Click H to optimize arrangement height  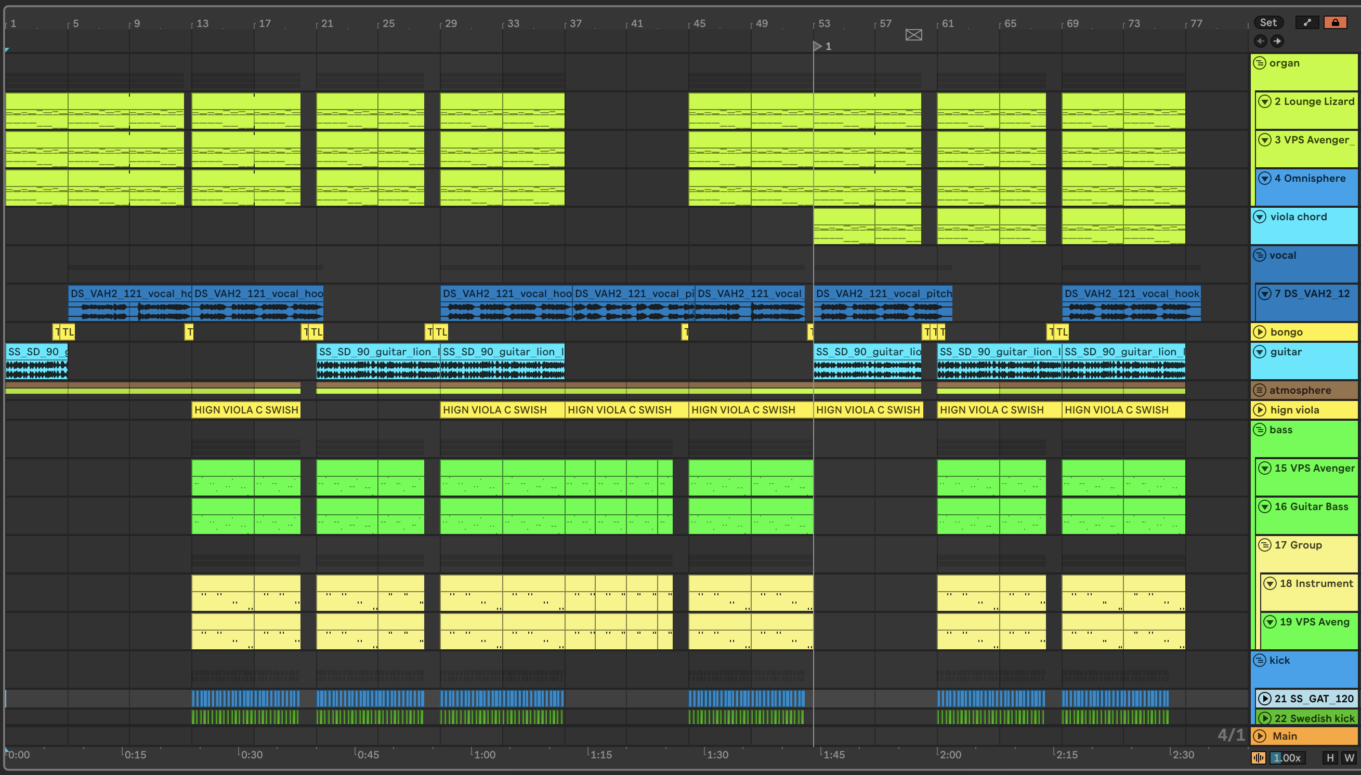[x=1330, y=757]
